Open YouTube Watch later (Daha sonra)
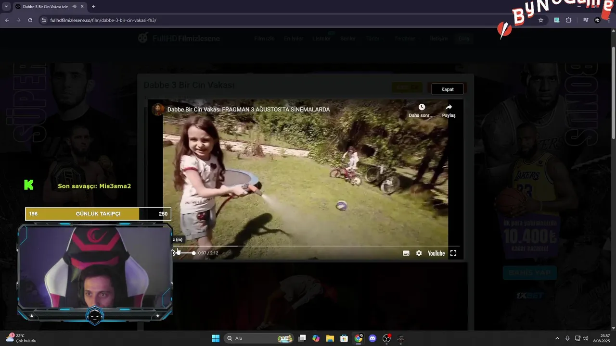 point(421,111)
